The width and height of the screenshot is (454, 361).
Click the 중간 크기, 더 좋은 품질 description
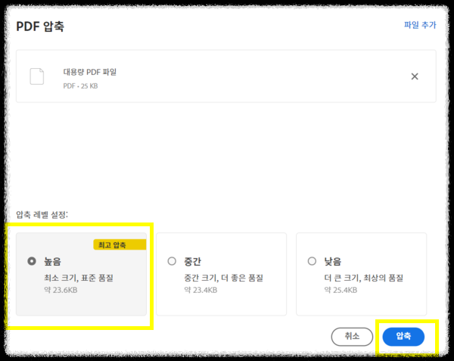pos(223,278)
